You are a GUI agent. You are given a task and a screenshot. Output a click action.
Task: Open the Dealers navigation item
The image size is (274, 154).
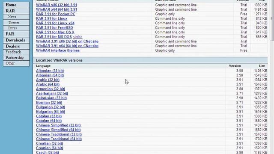coord(16,46)
